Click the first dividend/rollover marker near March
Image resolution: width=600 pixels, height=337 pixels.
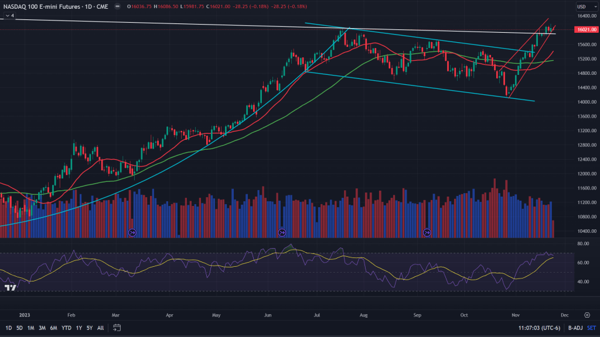[132, 232]
